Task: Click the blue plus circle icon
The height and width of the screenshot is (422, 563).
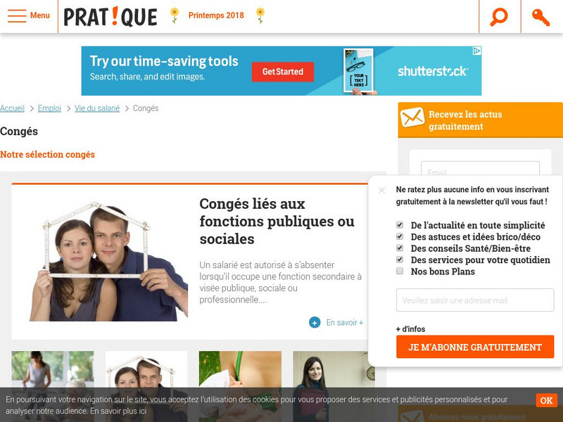Action: tap(315, 323)
